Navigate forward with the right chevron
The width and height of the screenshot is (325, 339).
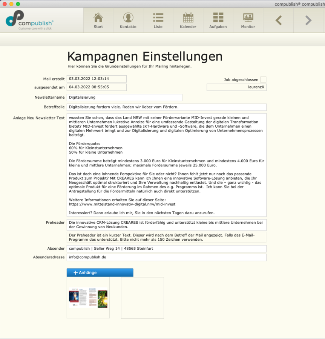coord(308,21)
